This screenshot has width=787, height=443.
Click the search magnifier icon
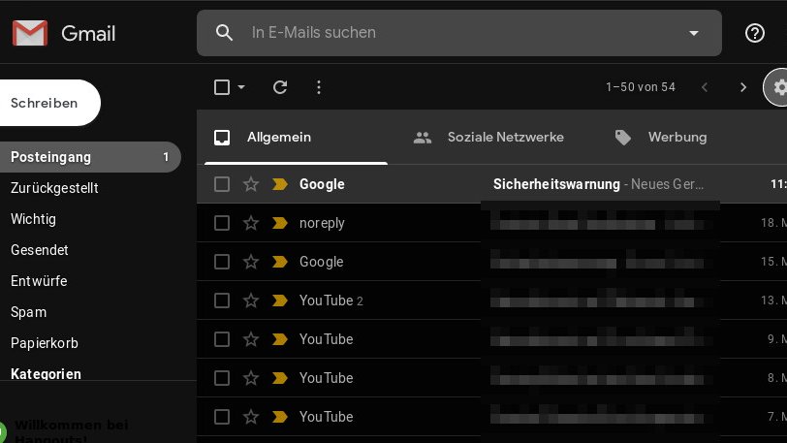tap(225, 33)
